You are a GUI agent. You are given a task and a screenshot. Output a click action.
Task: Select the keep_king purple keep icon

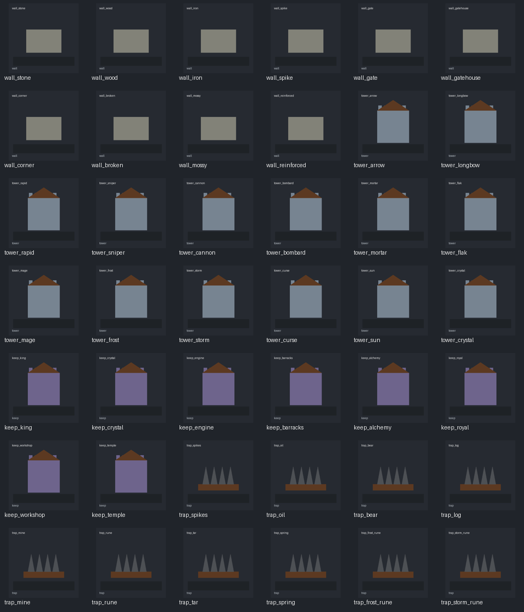point(44,388)
